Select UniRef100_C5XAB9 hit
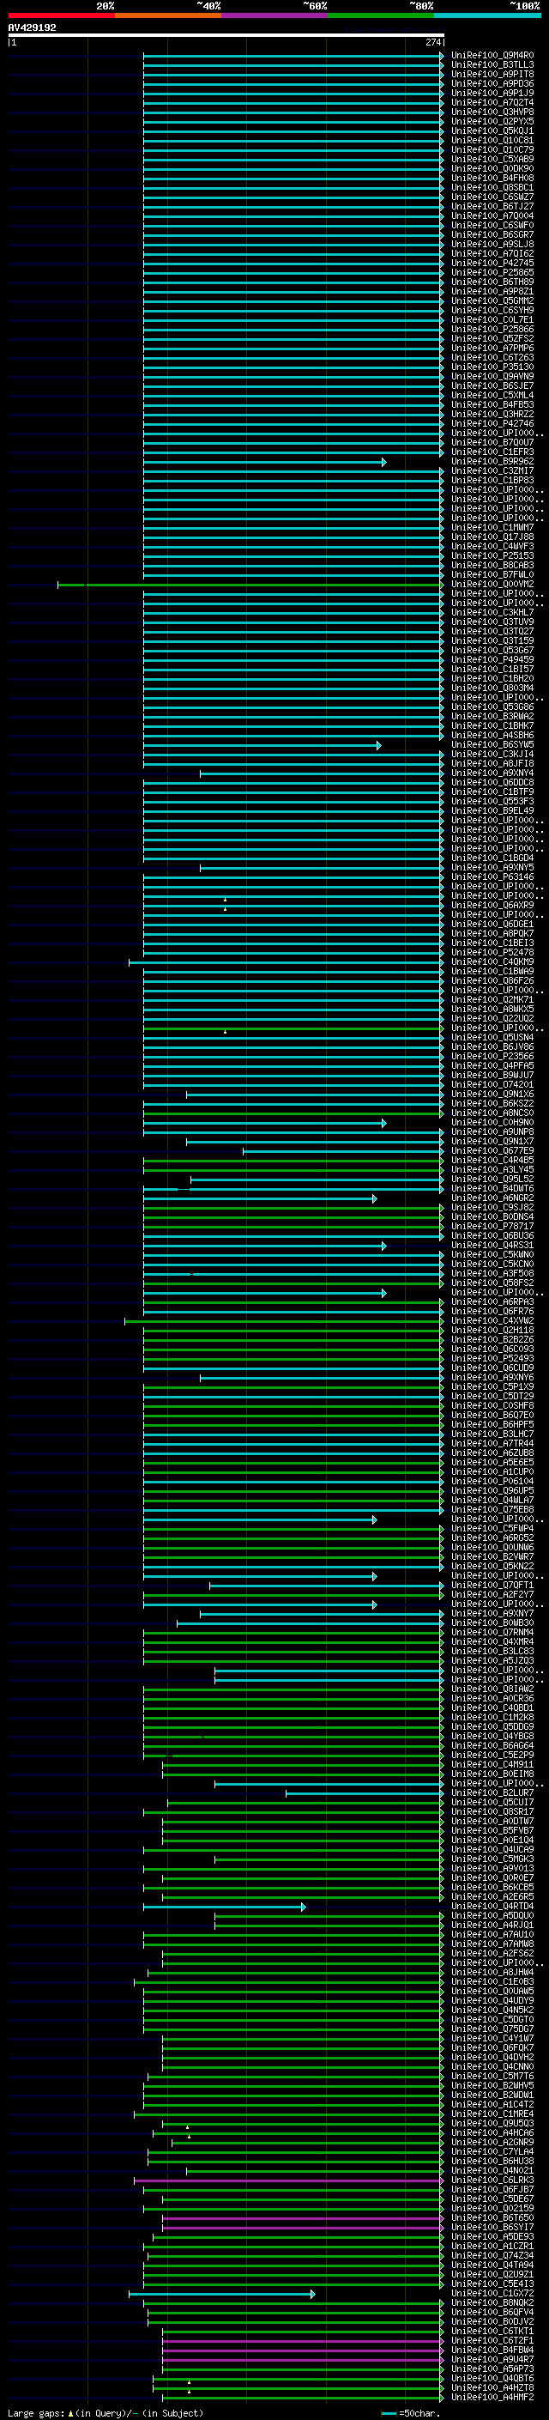549x2420 pixels. (x=492, y=159)
